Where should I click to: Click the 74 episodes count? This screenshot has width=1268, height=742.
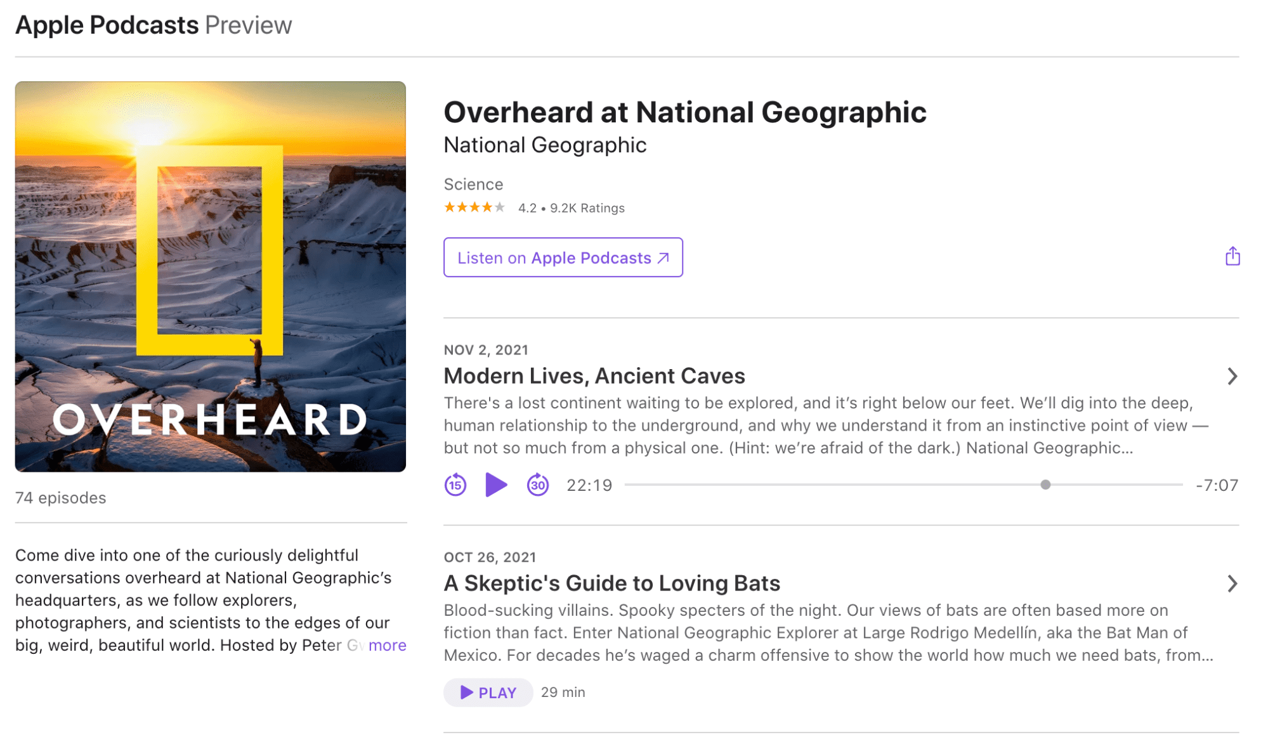point(61,498)
